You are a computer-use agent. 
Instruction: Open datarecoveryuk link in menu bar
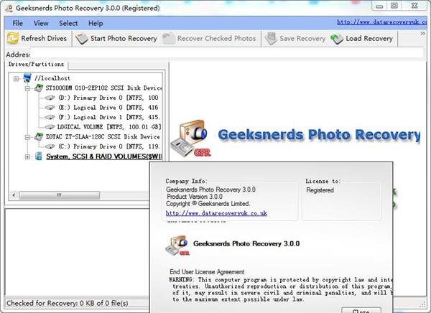point(382,22)
